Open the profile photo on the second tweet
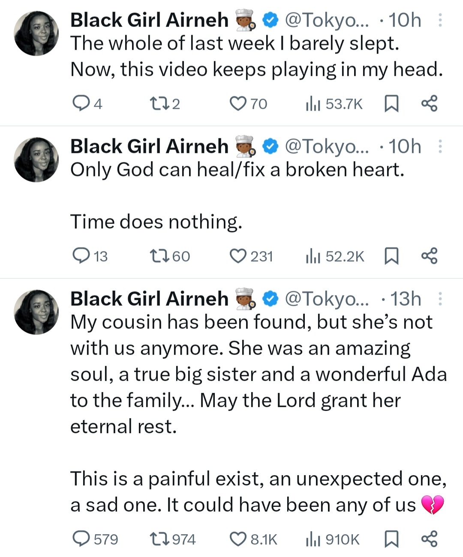The width and height of the screenshot is (463, 557). 36,160
